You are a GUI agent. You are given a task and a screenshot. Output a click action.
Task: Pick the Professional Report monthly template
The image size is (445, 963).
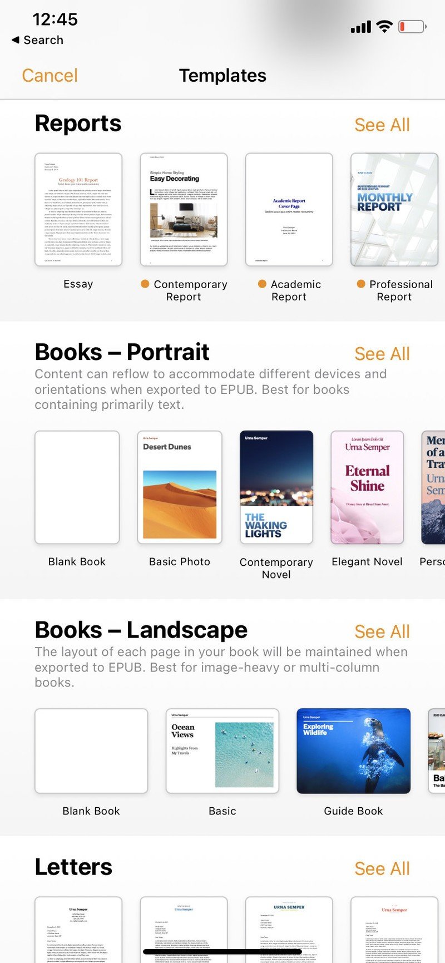pos(394,210)
